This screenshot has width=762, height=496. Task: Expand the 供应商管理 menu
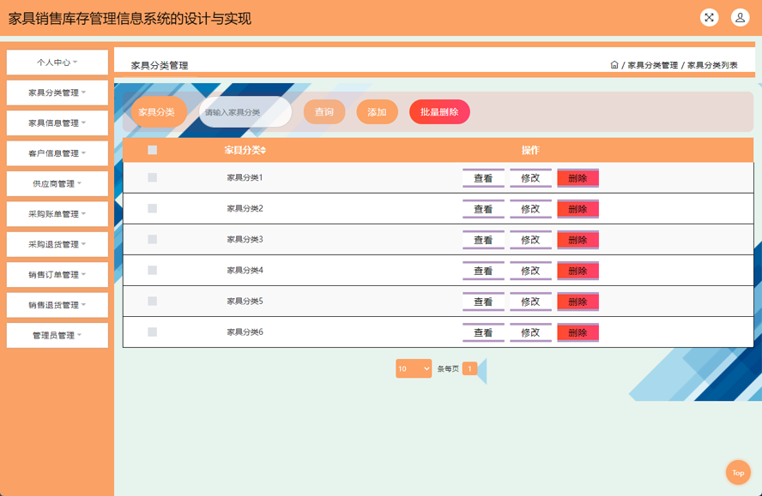click(57, 183)
